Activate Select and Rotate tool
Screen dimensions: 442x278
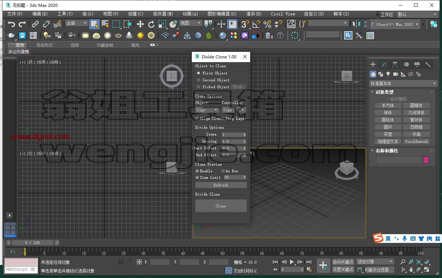click(151, 24)
